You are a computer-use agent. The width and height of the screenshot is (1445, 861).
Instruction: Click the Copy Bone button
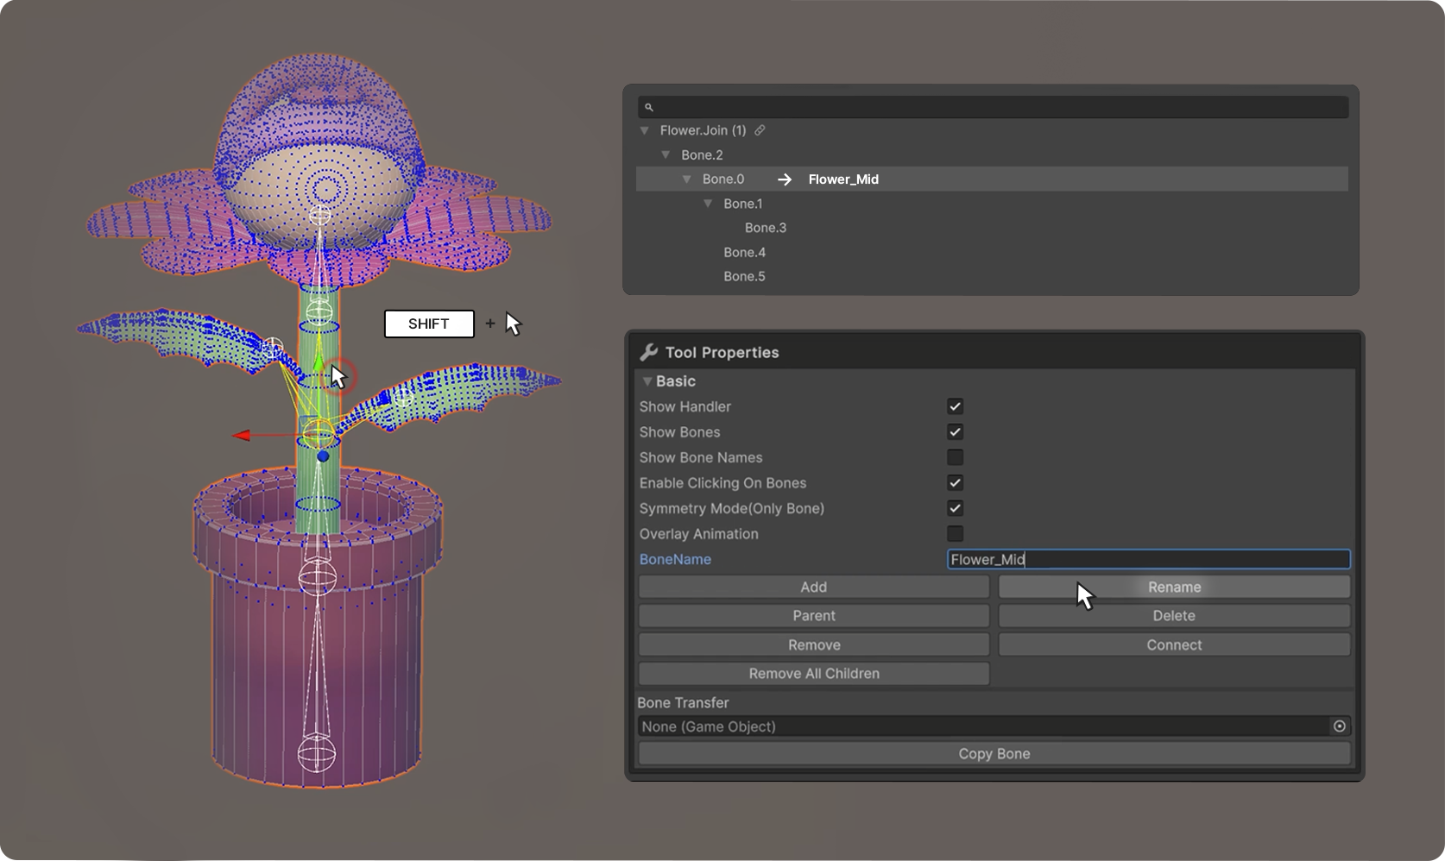[994, 753]
